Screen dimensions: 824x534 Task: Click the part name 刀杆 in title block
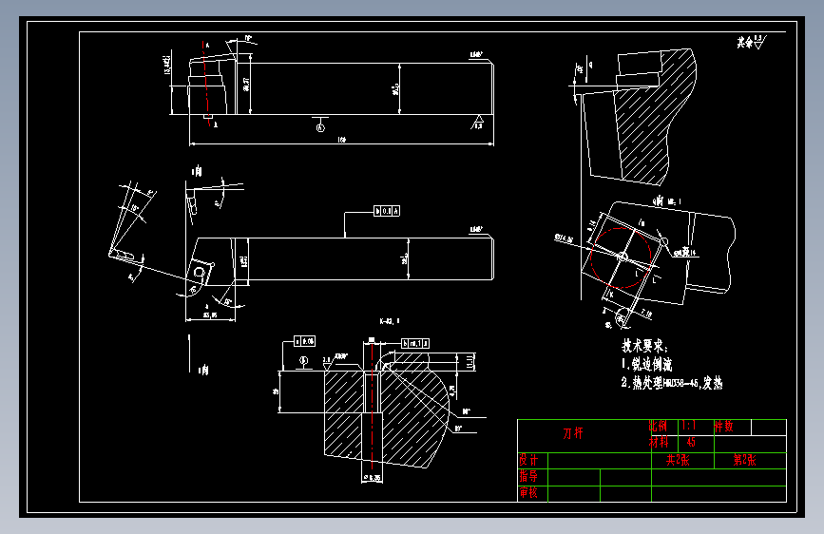point(573,433)
